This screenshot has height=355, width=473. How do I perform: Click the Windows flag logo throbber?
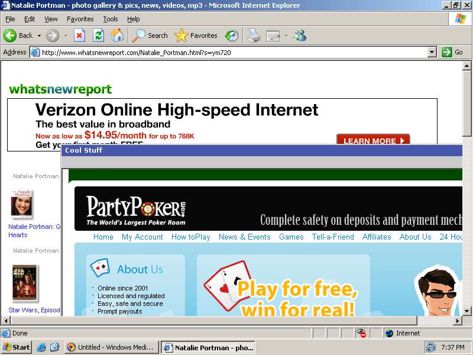tap(461, 19)
